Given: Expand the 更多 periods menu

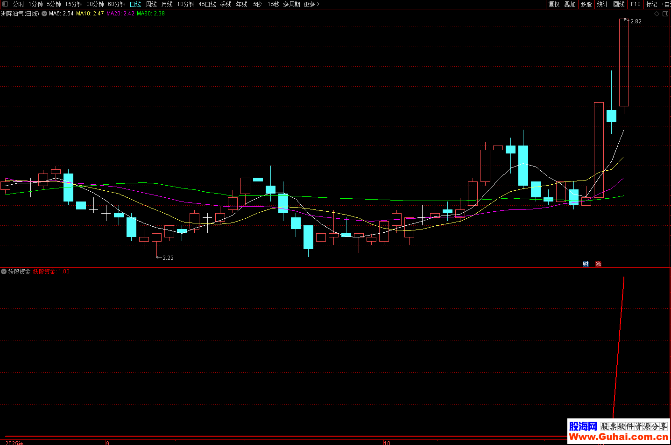Looking at the screenshot, I should point(311,4).
